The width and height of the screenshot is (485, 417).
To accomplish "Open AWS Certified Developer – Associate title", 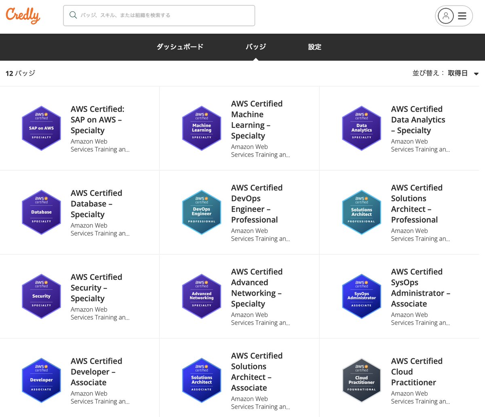I will 97,372.
